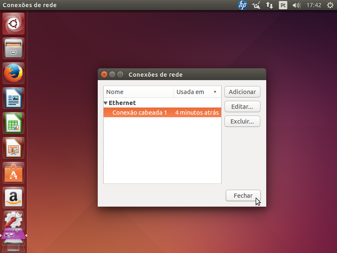Viewport: 337px width, 253px height.
Task: Launch the Files manager from launcher
Action: click(x=14, y=48)
